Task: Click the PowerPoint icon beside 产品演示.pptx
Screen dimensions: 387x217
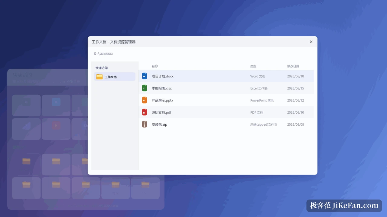Action: click(145, 100)
